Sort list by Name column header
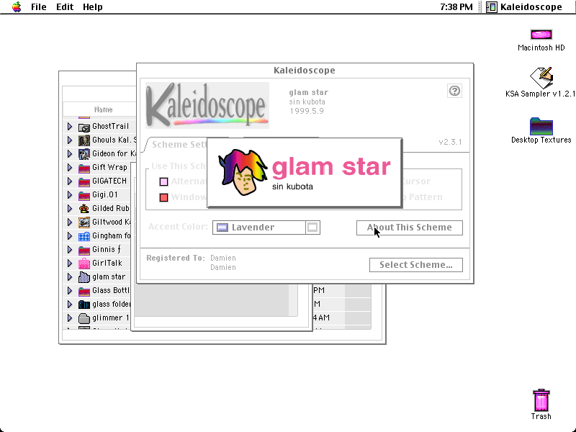The height and width of the screenshot is (432, 576). coord(103,109)
